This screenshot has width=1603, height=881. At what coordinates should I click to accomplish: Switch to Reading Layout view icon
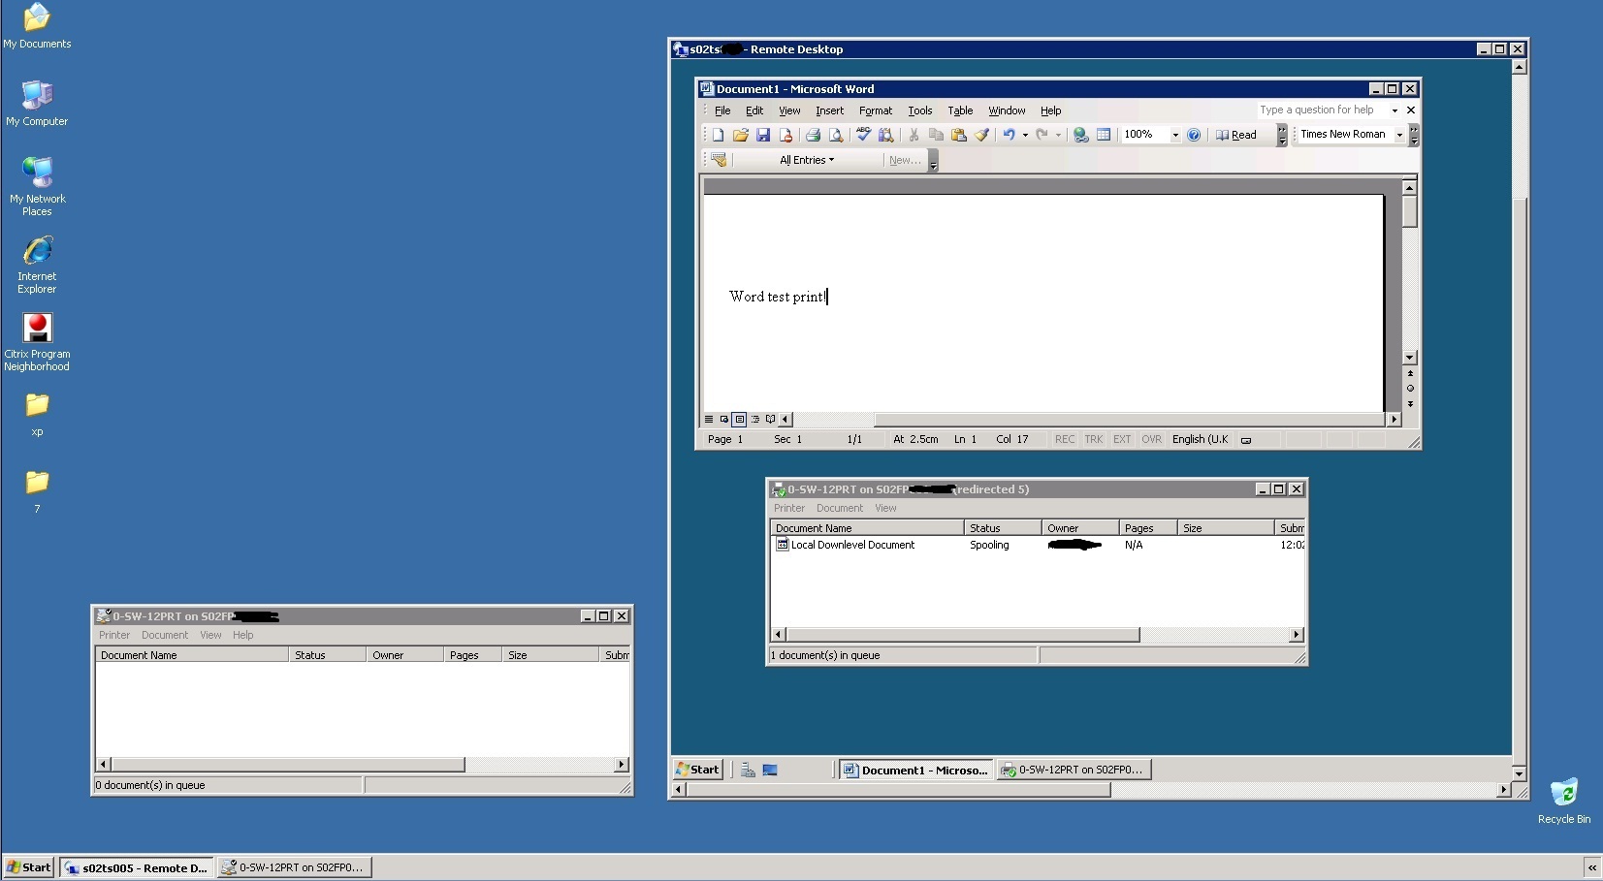(770, 420)
